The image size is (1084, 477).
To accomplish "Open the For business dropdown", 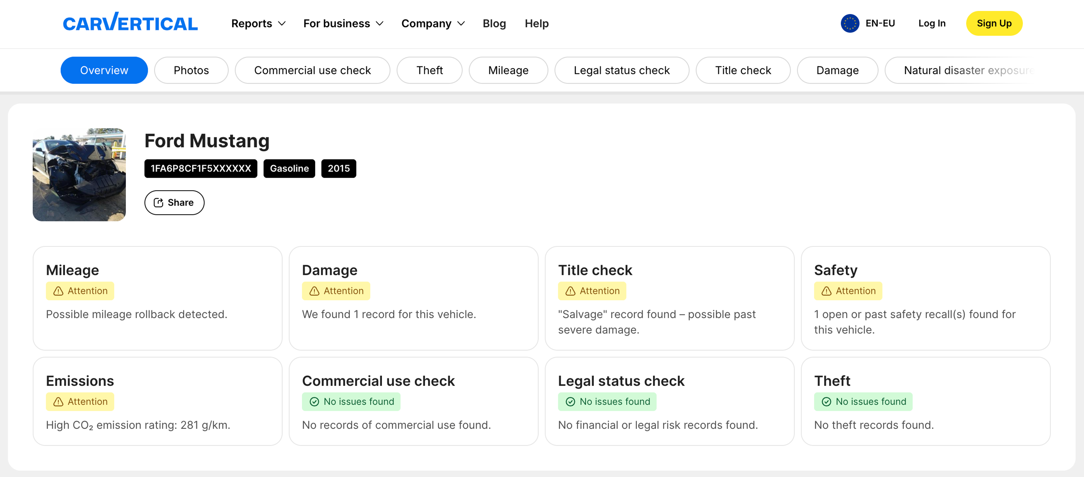I will [343, 23].
